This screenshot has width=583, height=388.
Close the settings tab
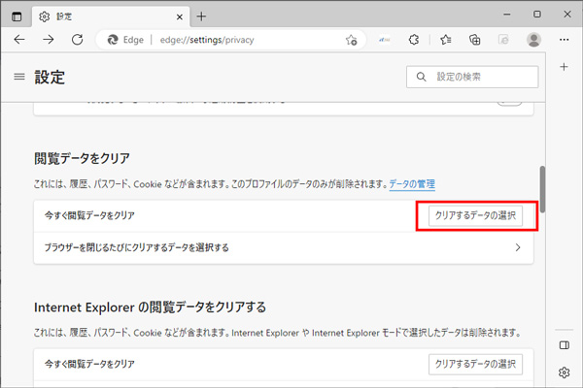pos(179,16)
